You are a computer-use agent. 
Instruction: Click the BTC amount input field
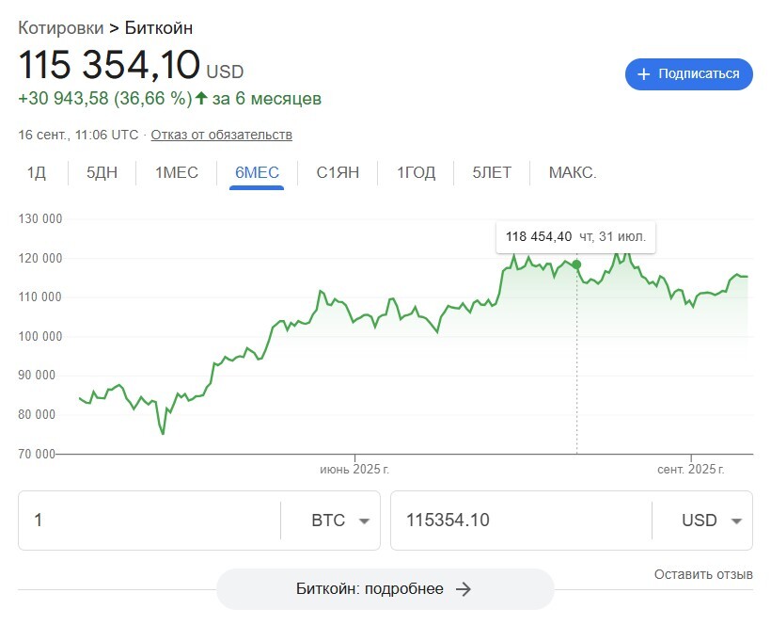150,521
